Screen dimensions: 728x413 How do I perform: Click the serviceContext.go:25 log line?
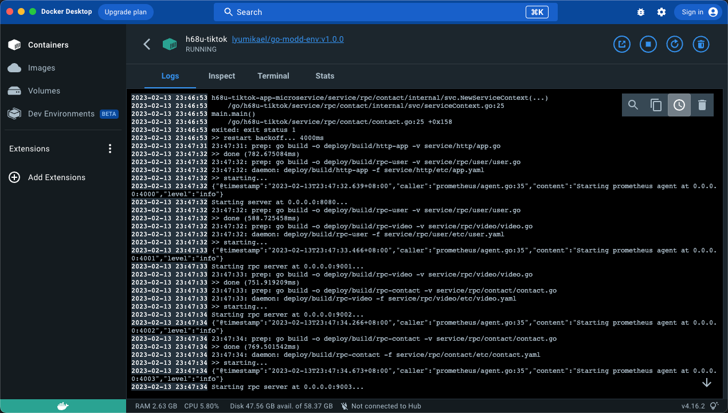[x=366, y=106]
